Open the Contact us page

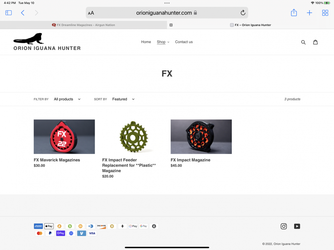[184, 42]
